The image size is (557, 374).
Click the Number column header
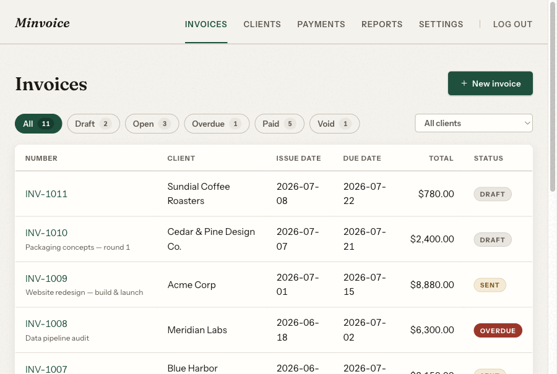41,158
